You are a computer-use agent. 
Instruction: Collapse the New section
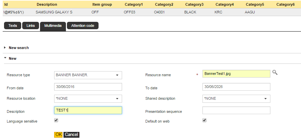coord(12,58)
